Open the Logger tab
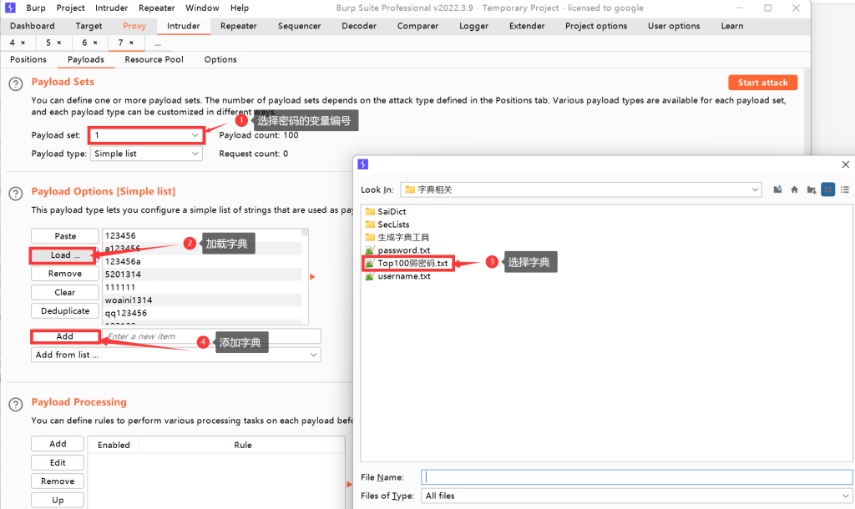Viewport: 855px width, 509px height. [473, 26]
